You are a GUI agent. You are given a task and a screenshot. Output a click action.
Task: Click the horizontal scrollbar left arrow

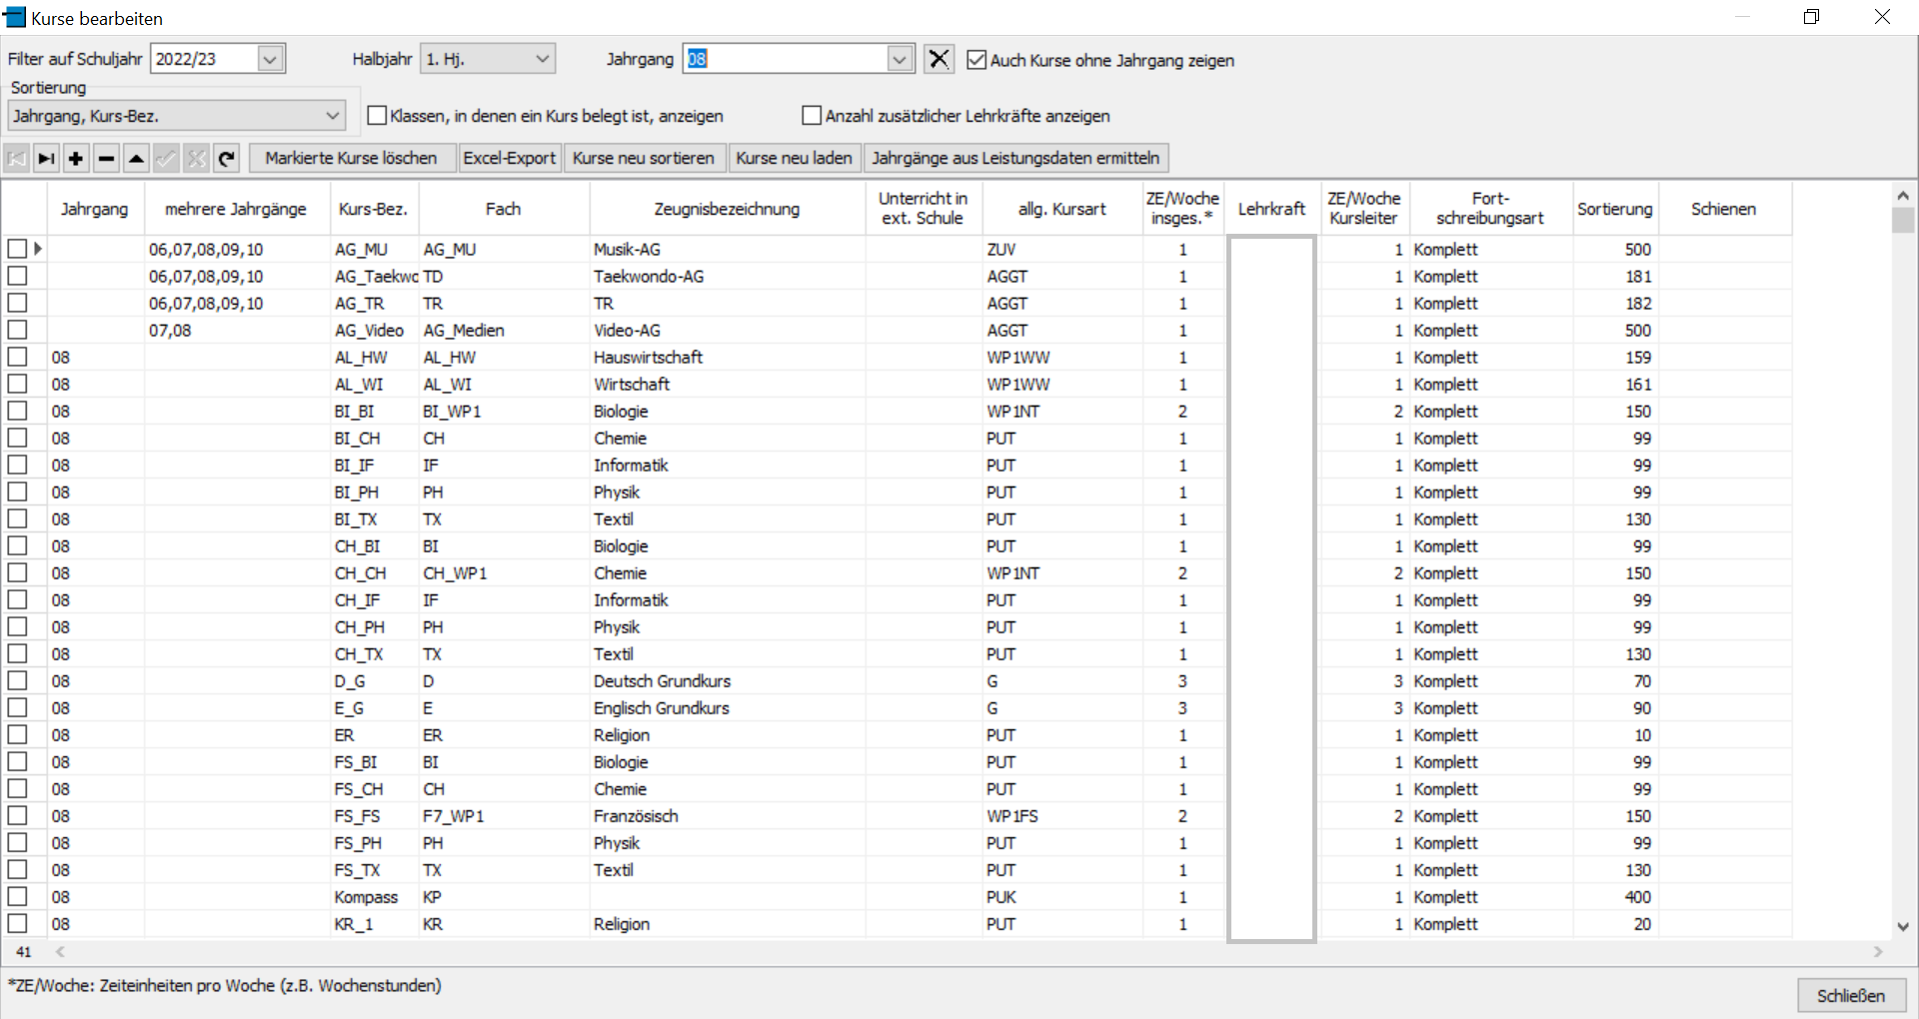[x=60, y=952]
